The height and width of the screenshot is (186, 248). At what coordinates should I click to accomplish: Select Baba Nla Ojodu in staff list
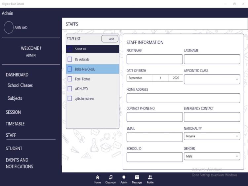[85, 69]
